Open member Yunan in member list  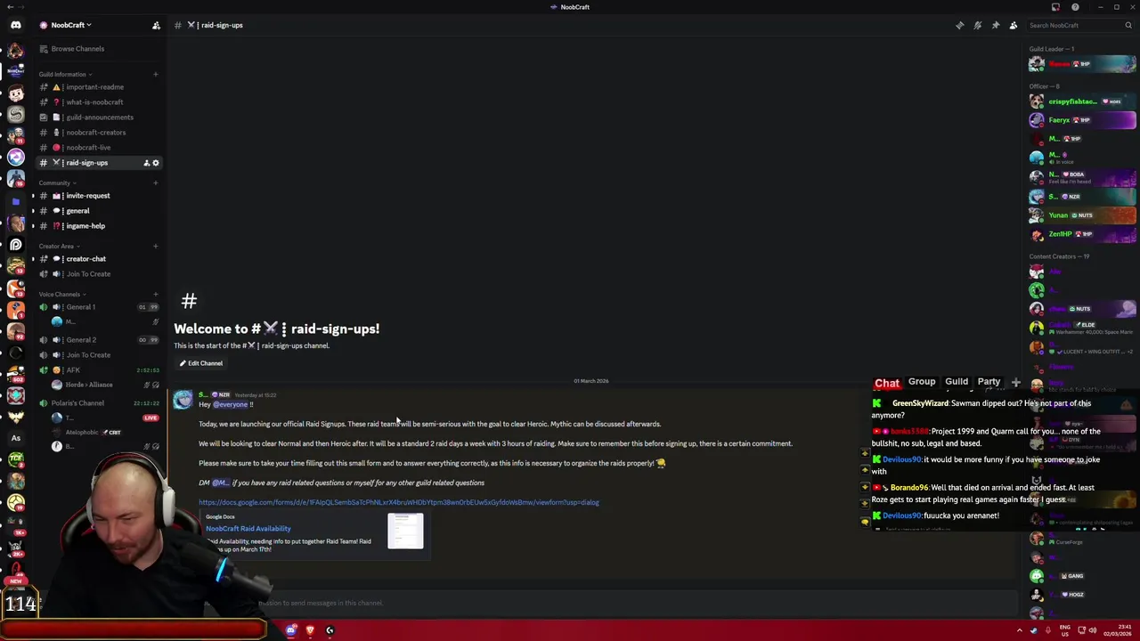pos(1082,215)
